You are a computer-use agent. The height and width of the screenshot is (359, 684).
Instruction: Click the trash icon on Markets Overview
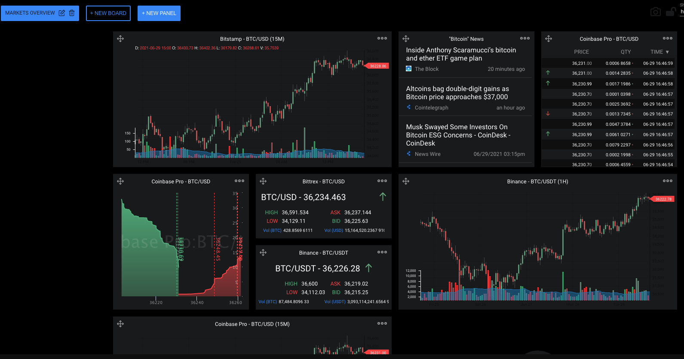click(72, 13)
